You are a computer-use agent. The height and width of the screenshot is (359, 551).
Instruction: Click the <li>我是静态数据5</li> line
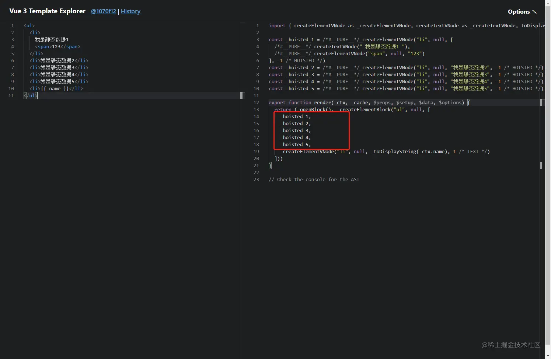pos(59,82)
